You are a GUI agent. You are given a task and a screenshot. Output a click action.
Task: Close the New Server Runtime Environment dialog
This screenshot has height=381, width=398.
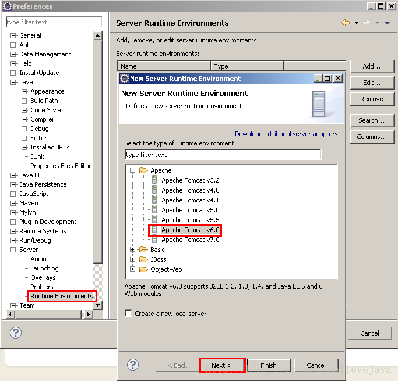[338, 79]
